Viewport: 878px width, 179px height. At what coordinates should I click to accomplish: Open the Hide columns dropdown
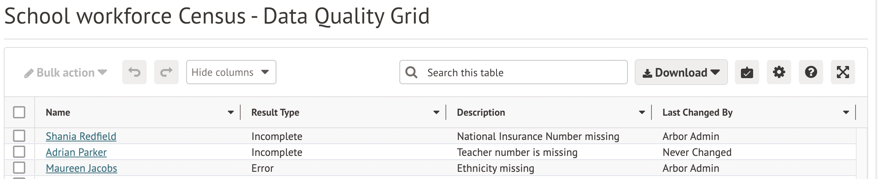(x=231, y=72)
